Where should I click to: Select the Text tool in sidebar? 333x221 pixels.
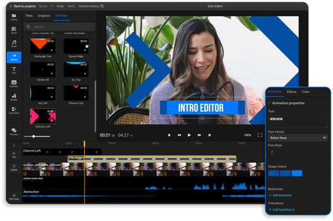[14, 71]
